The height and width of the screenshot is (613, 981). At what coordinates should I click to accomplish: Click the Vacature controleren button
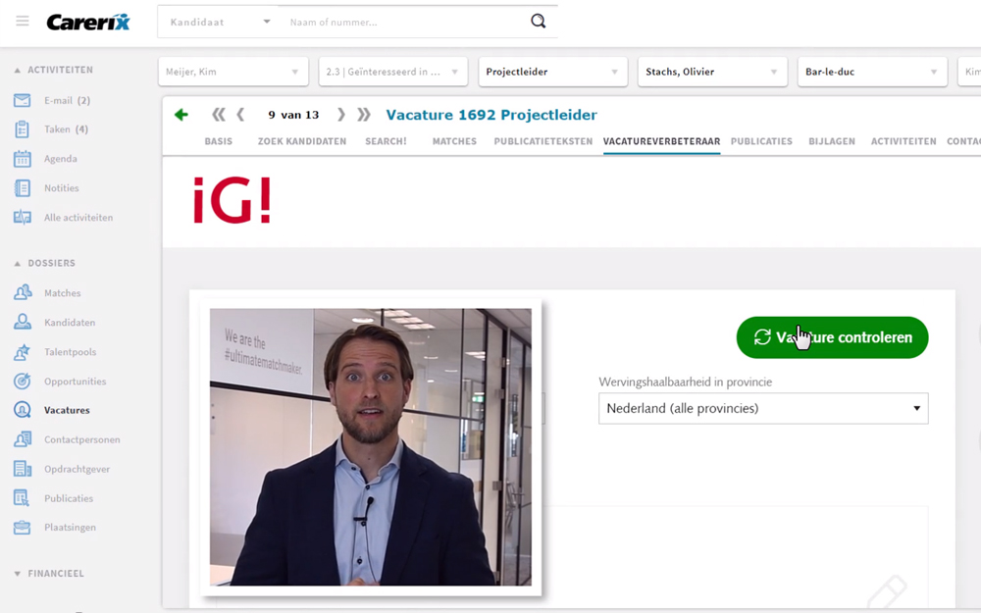pos(832,337)
